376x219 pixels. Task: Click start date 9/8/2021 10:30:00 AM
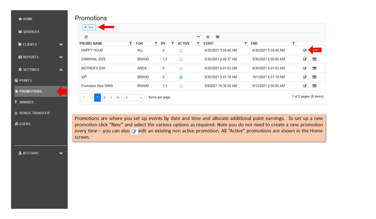pos(221,86)
